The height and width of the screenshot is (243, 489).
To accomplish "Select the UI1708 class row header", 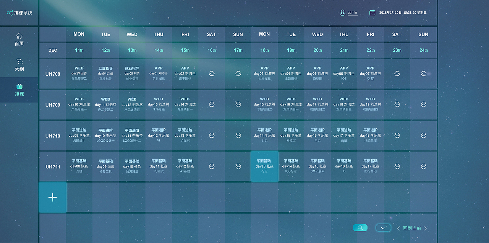I will click(53, 74).
